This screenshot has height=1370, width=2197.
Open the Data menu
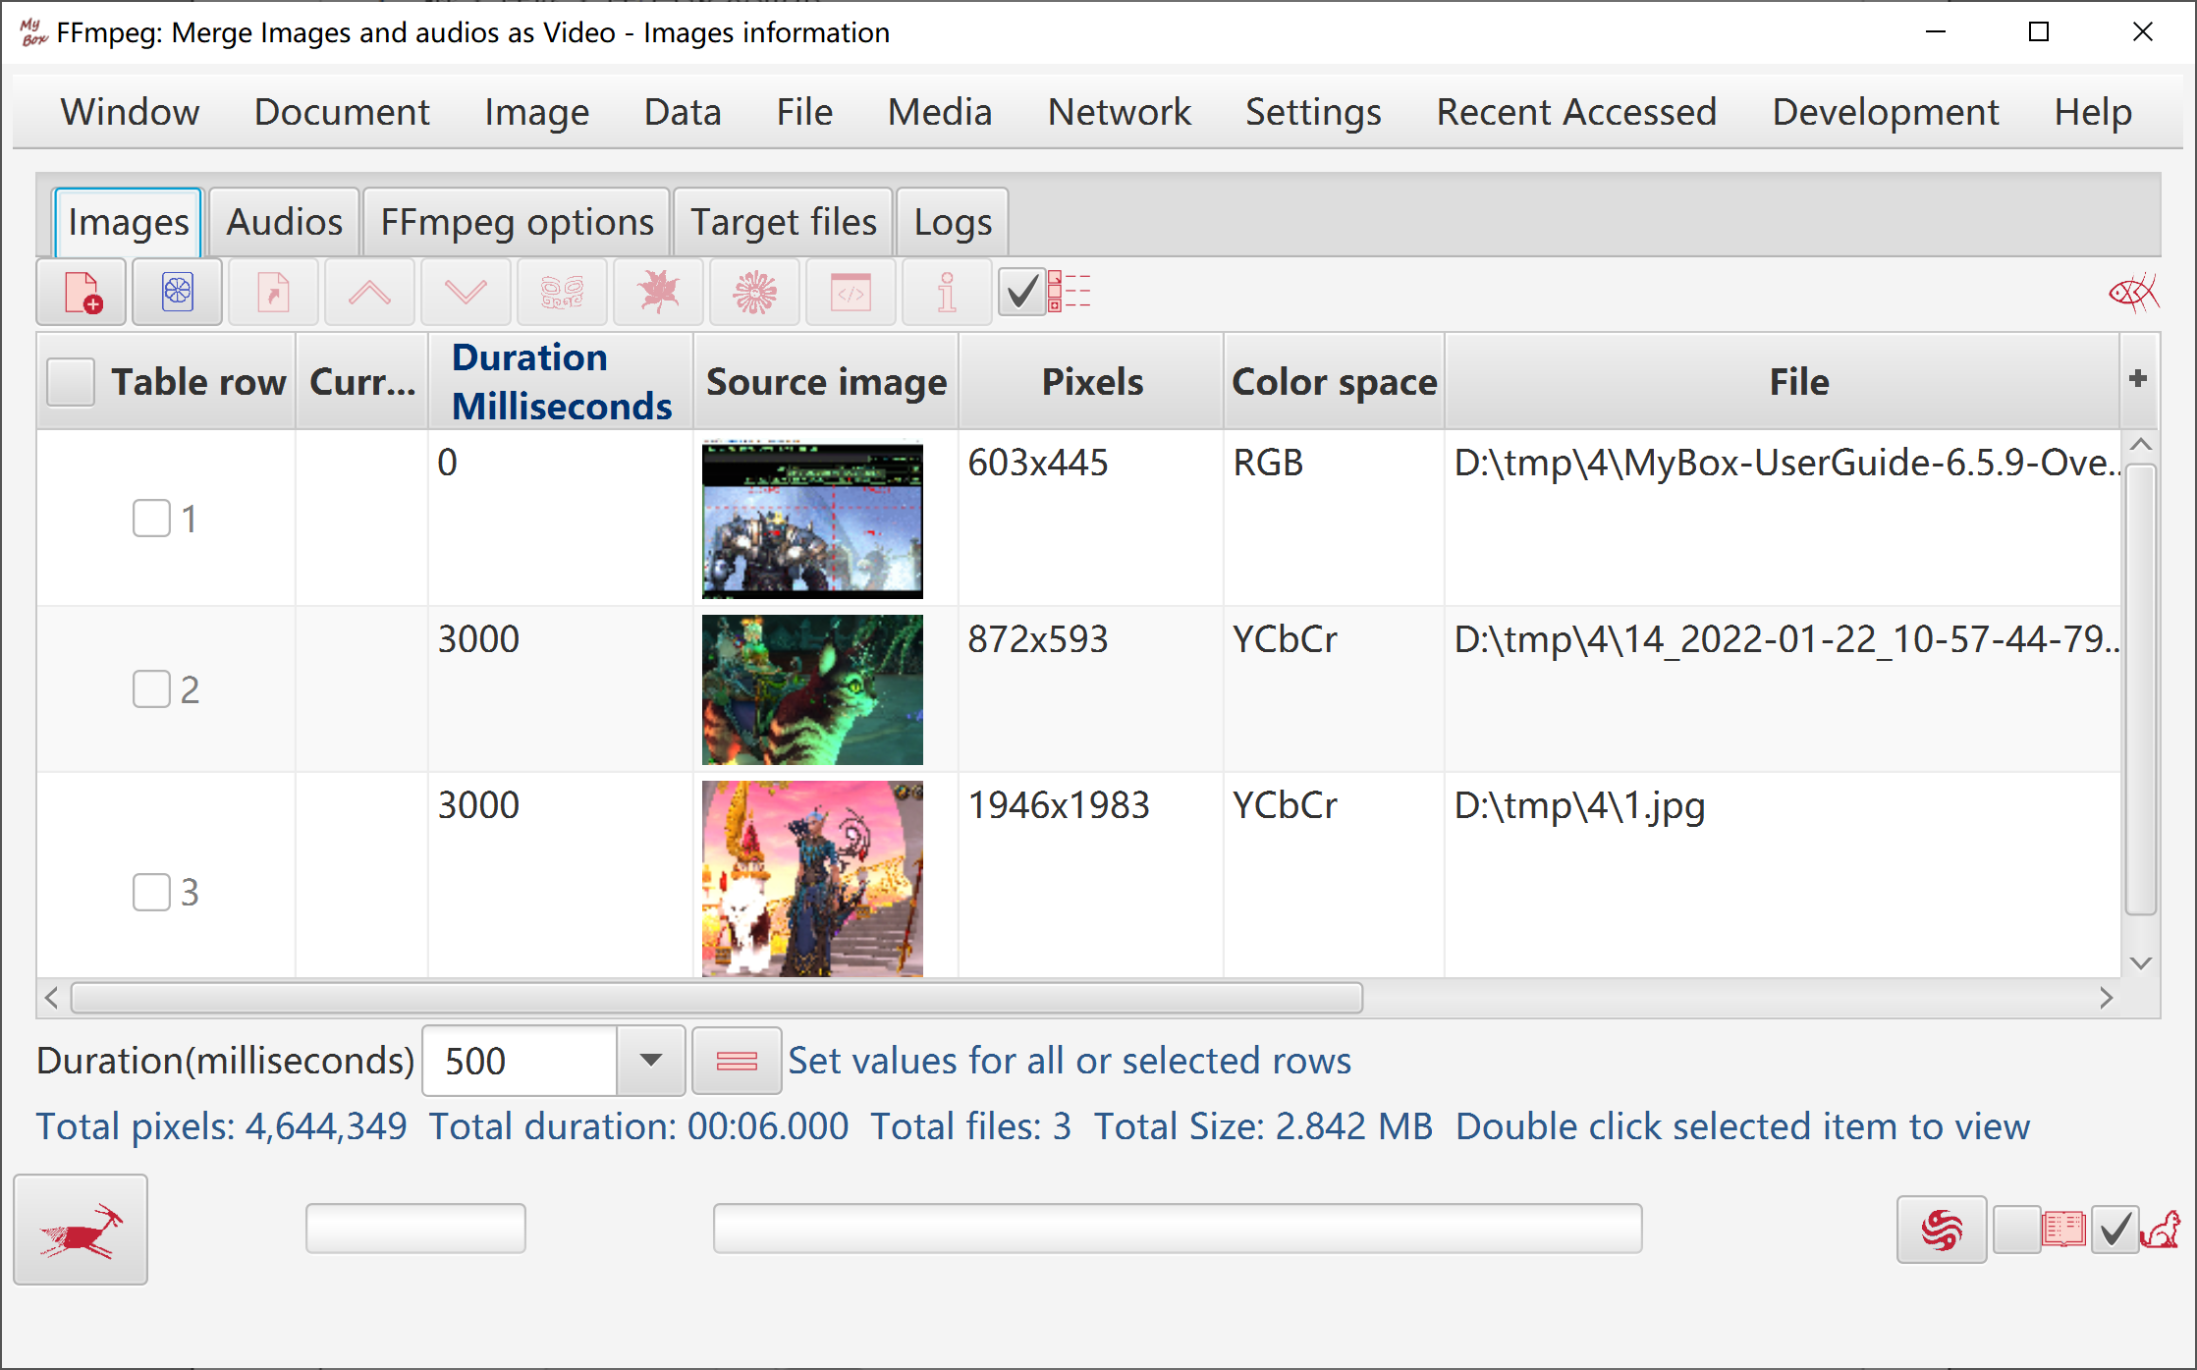tap(683, 112)
